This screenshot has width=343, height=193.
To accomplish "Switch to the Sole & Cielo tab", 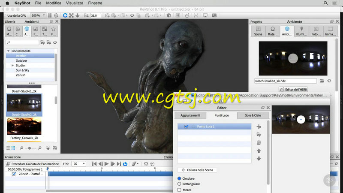I will point(253,115).
